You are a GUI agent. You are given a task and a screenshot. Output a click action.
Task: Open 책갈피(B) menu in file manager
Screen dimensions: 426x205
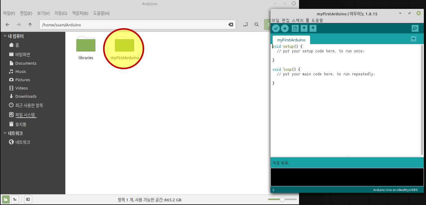coord(80,13)
